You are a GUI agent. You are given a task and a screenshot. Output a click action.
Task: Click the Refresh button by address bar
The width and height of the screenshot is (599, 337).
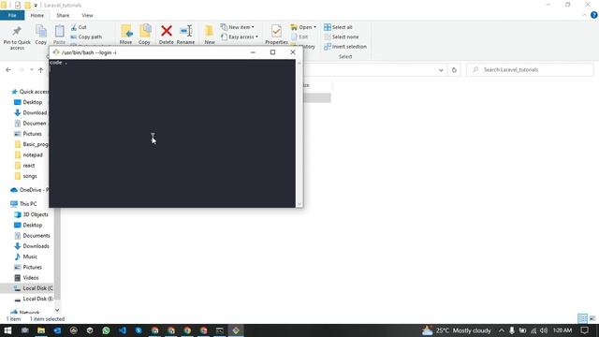(x=454, y=70)
